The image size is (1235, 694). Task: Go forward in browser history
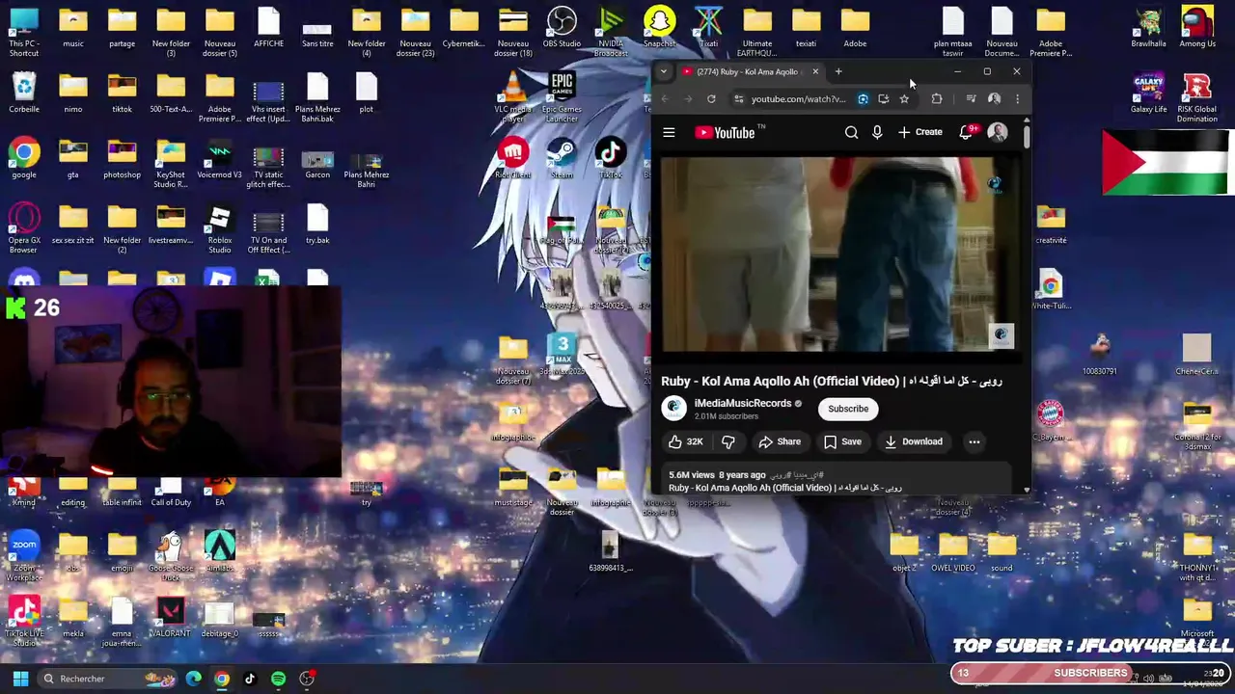688,98
